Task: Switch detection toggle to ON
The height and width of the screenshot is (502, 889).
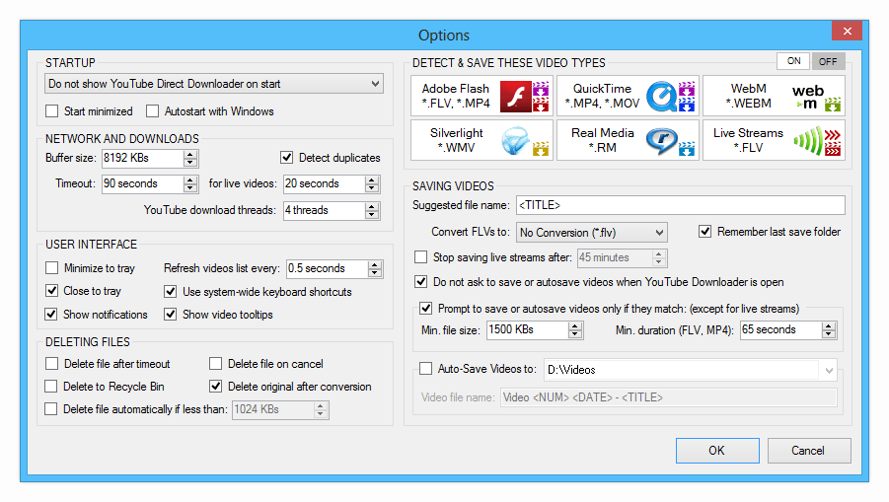Action: tap(793, 61)
